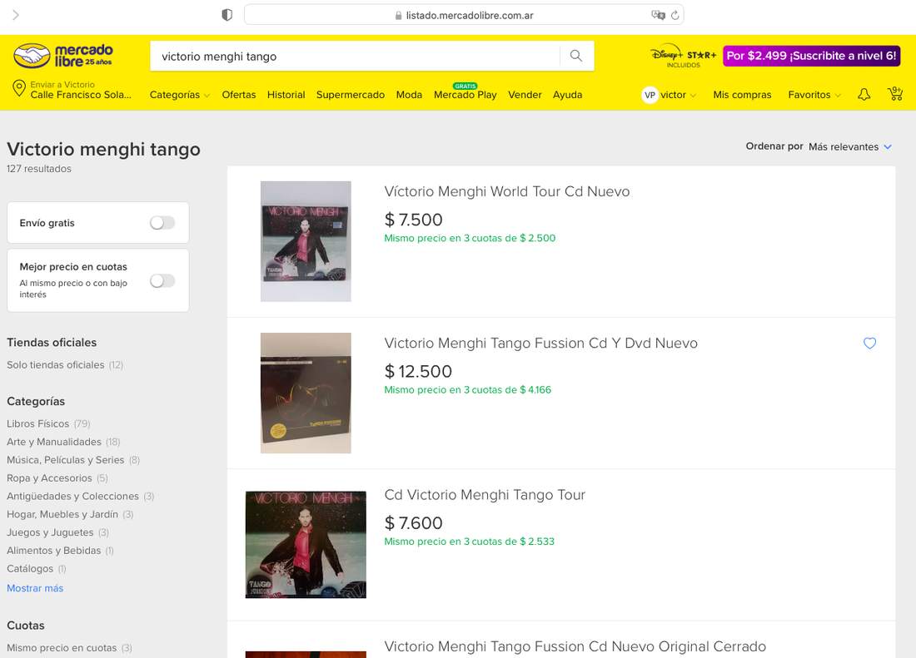The height and width of the screenshot is (658, 916).
Task: Open Víctorio Menghi World Tour Cd Nuevo listing
Action: coord(507,192)
